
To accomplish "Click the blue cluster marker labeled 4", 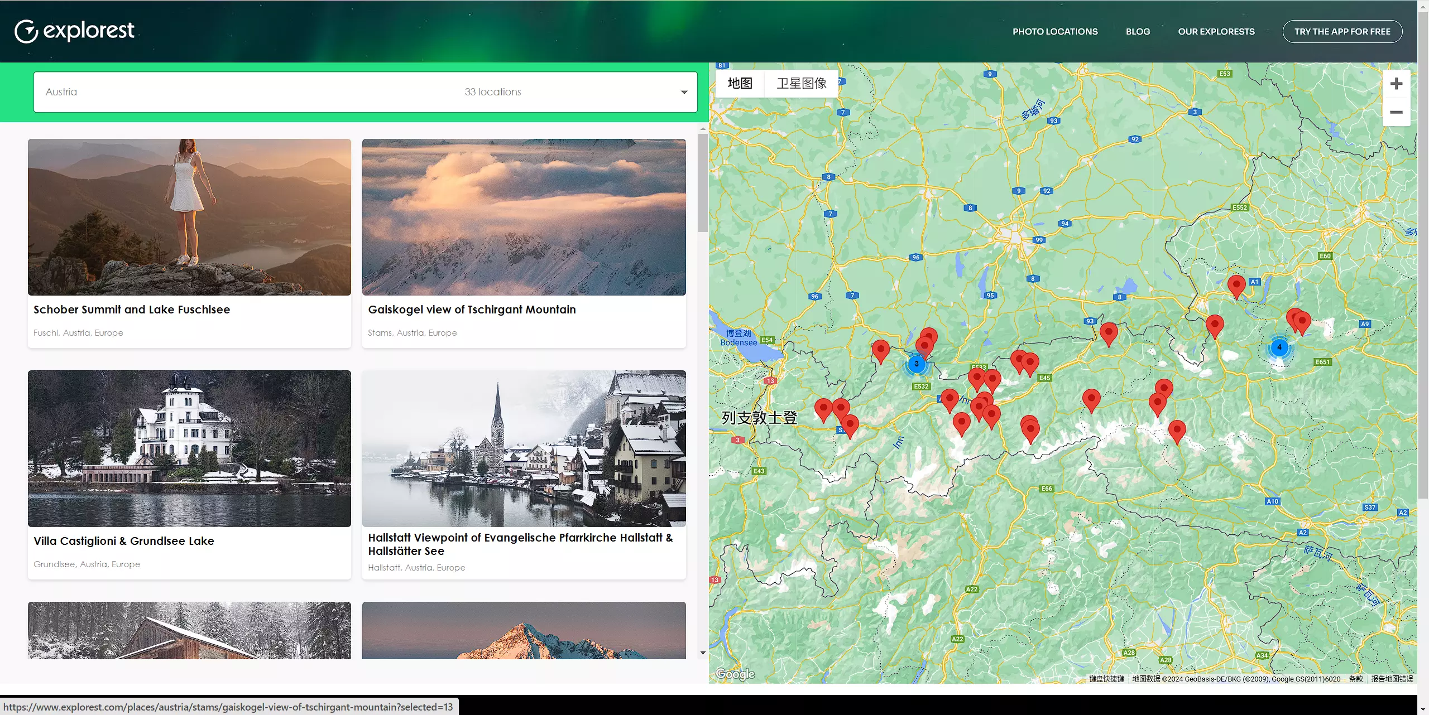I will [x=1279, y=347].
